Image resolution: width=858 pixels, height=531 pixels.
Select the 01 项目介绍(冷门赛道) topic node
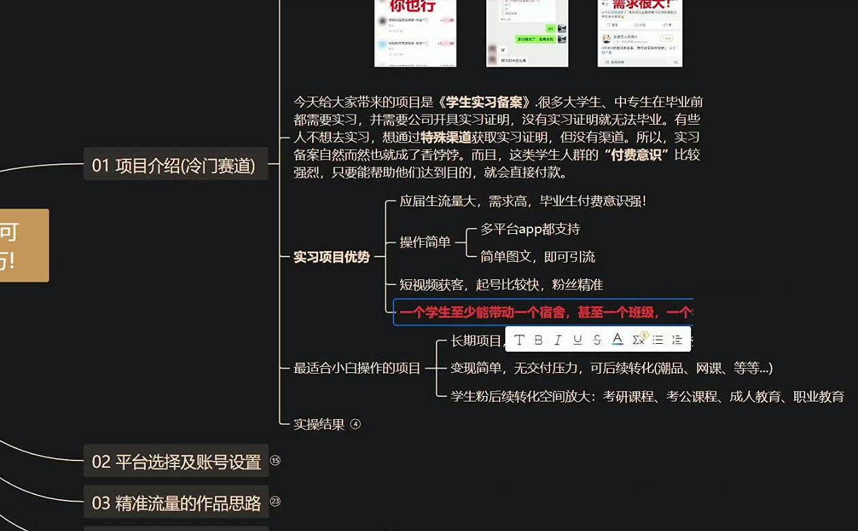tap(176, 163)
